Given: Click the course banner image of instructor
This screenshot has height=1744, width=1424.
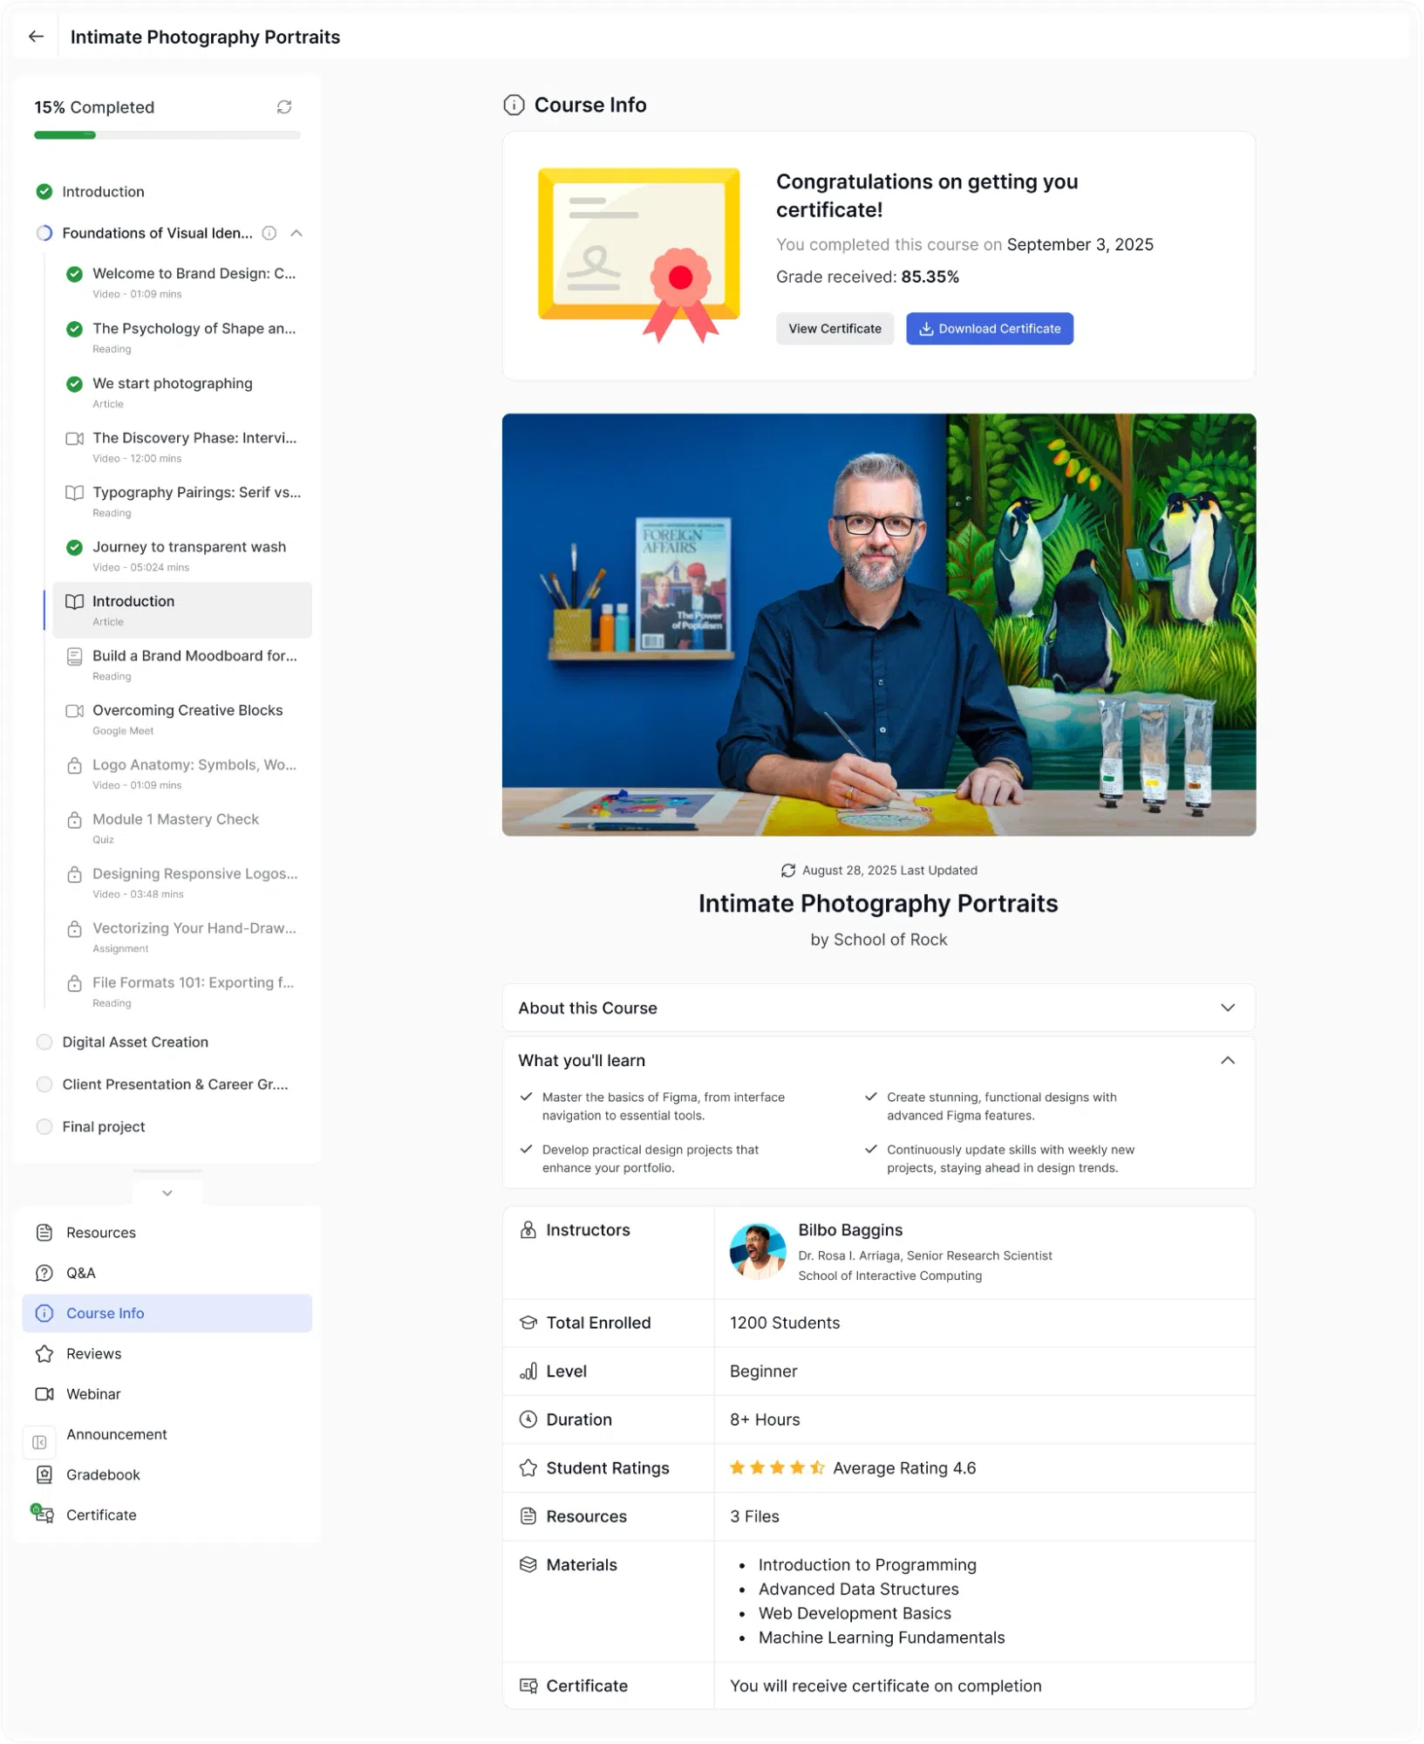Looking at the screenshot, I should tap(879, 626).
